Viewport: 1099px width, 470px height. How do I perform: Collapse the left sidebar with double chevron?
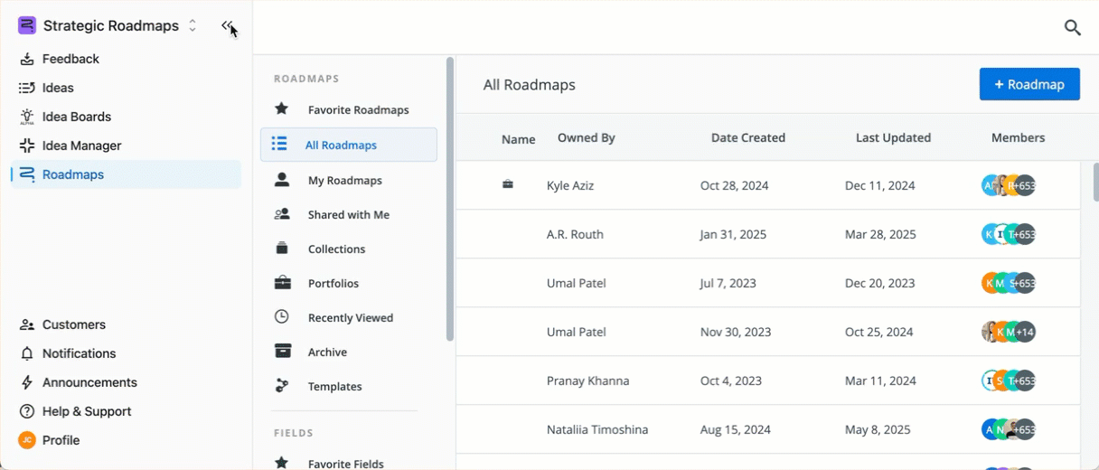pos(227,26)
